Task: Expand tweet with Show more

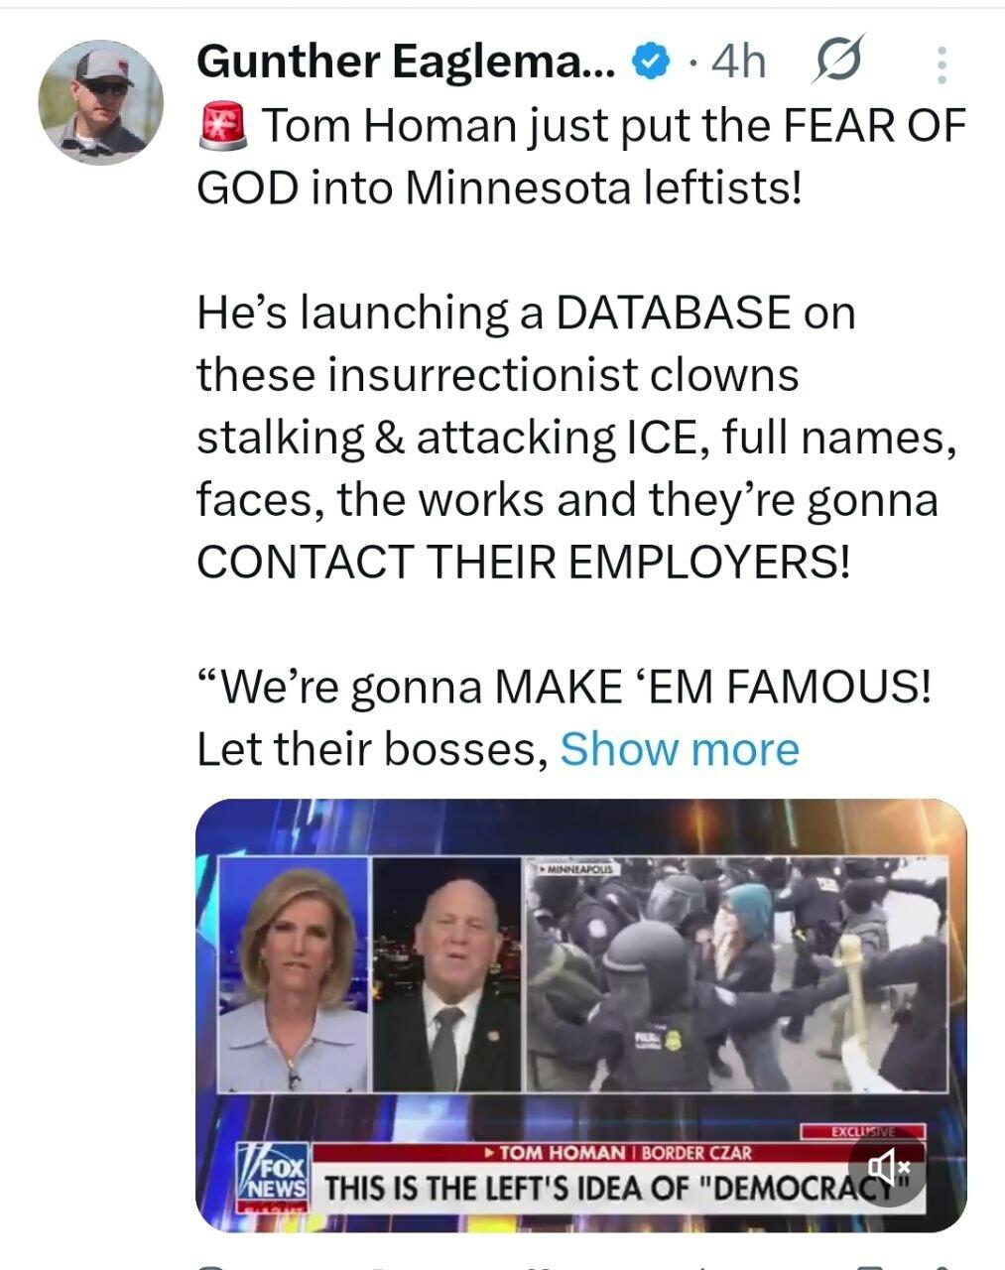Action: point(680,749)
